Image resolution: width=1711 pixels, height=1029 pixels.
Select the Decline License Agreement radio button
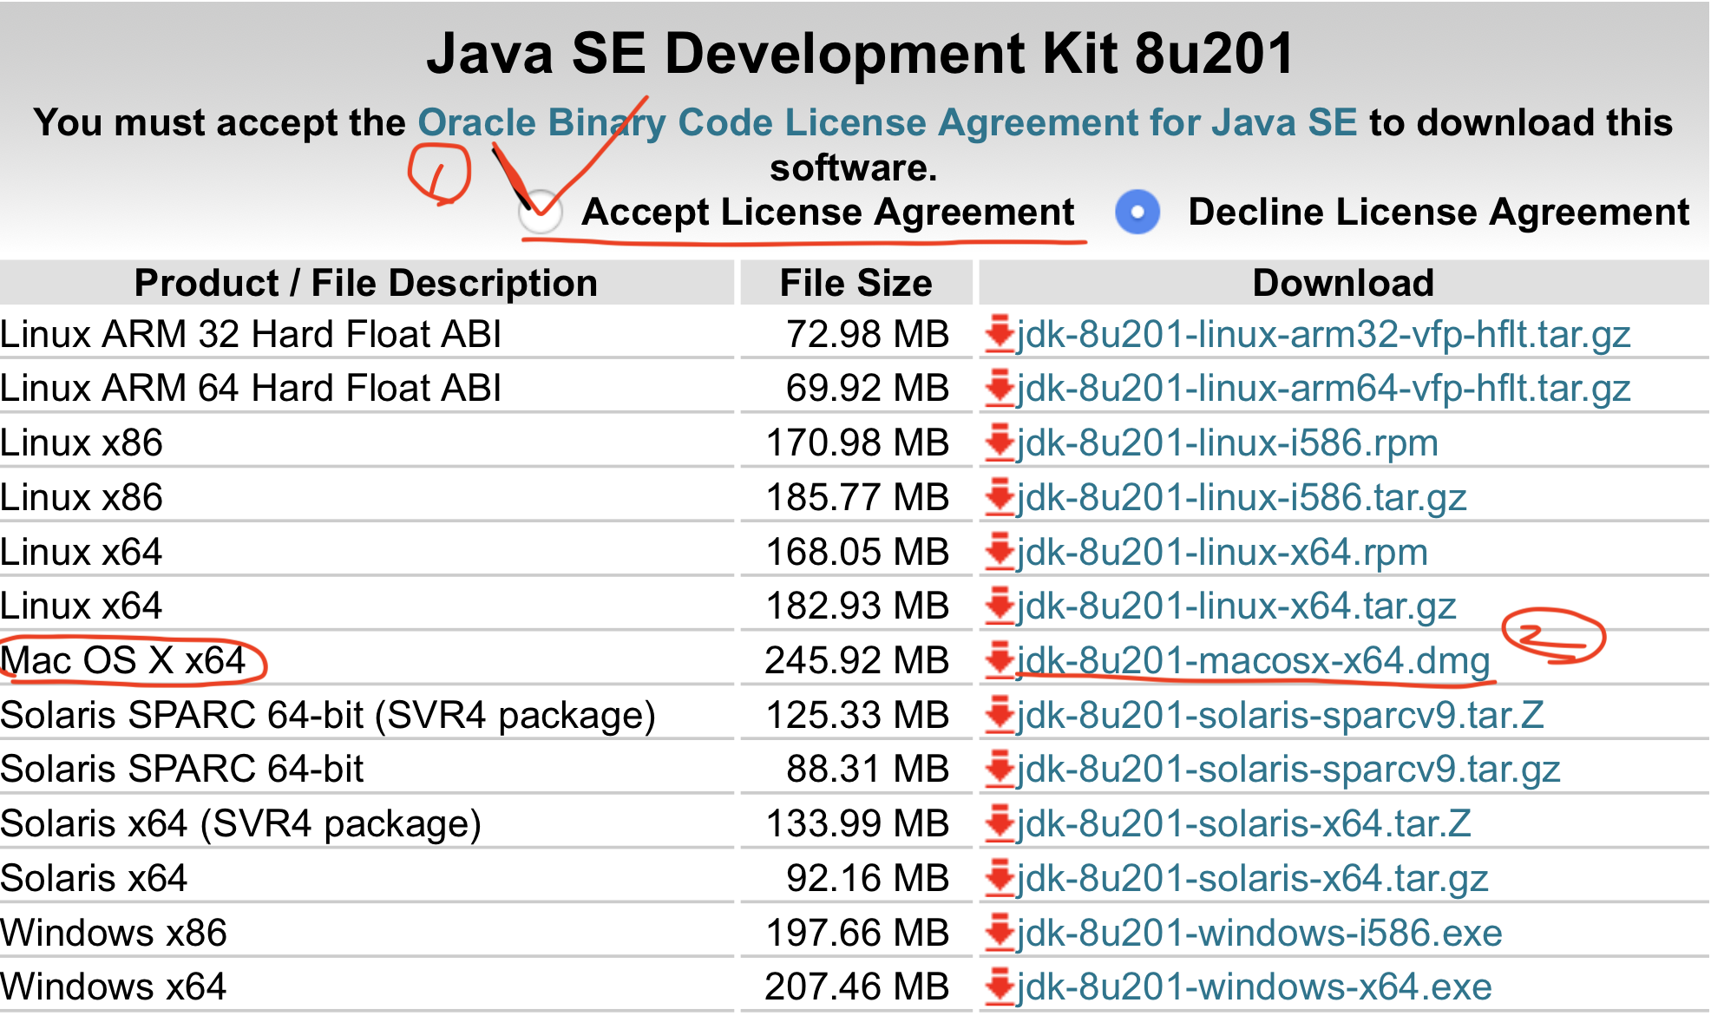point(1137,212)
